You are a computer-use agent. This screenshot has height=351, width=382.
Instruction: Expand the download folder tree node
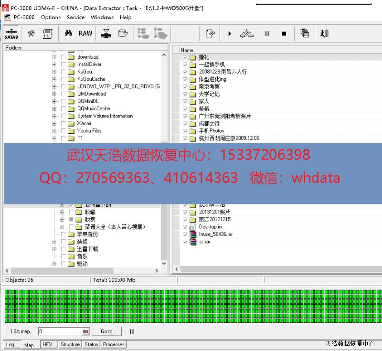point(54,57)
